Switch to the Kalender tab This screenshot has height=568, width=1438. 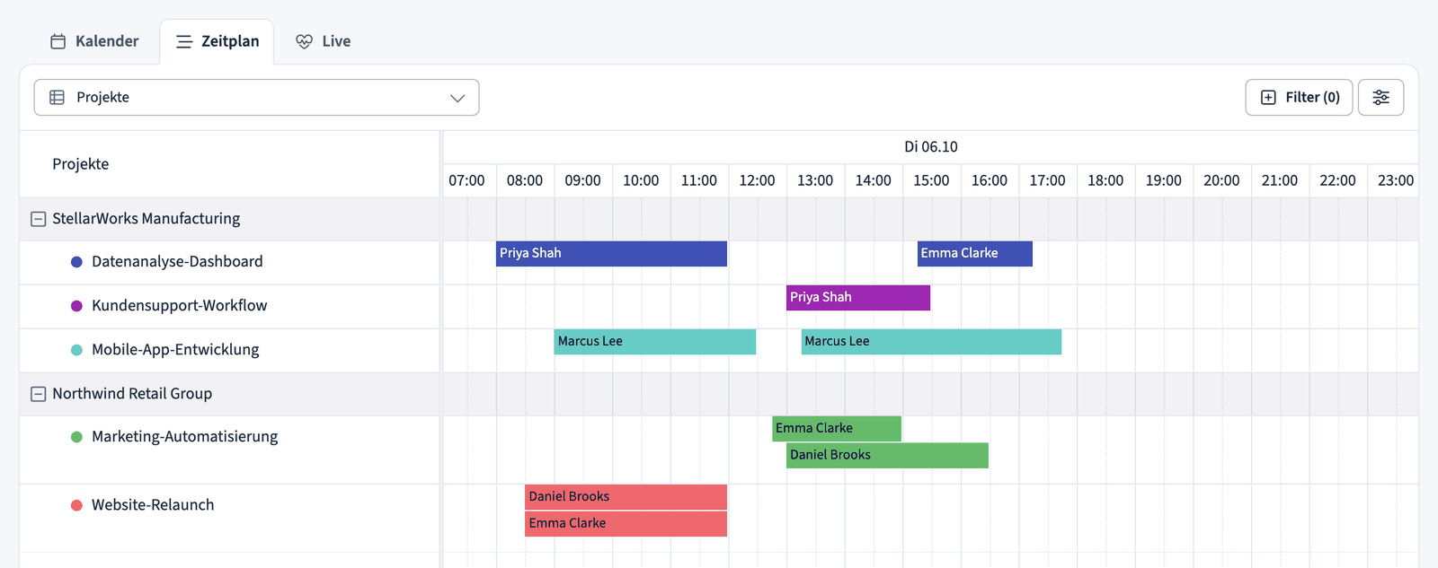click(x=94, y=41)
